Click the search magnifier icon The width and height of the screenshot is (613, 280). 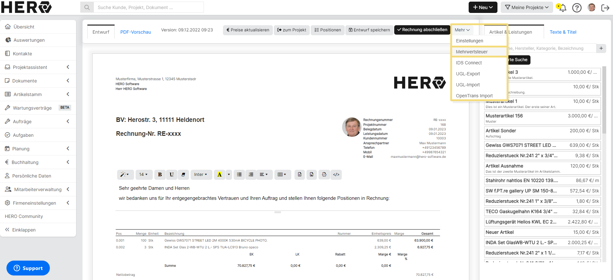87,7
